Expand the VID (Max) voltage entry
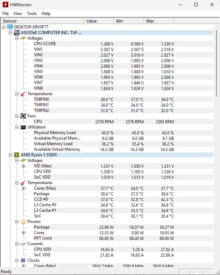This screenshot has height=275, width=220. tap(23, 166)
